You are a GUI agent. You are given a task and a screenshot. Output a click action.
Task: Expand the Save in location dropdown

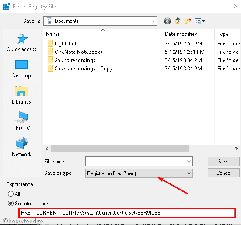click(153, 21)
